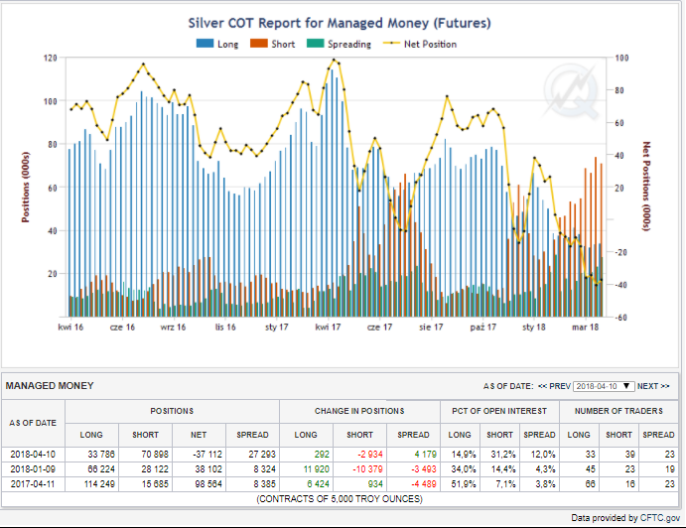
Task: Click the MANAGED MONEY table title
Action: [x=50, y=386]
